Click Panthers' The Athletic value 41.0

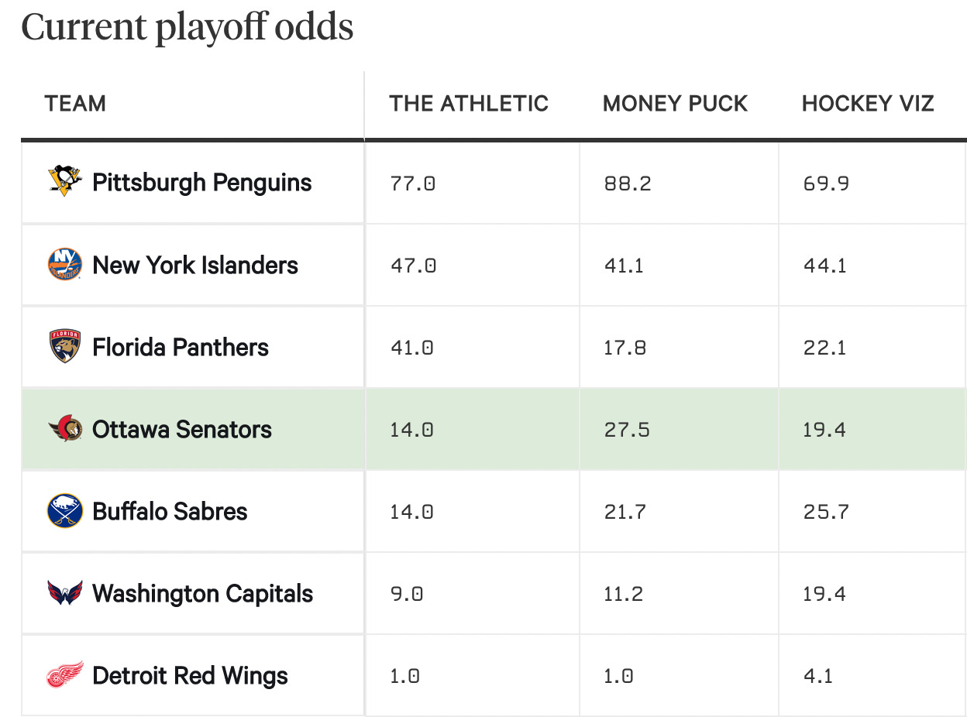click(x=412, y=347)
